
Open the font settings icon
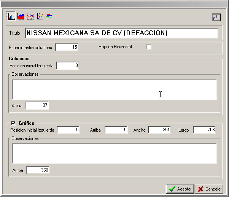click(x=216, y=17)
